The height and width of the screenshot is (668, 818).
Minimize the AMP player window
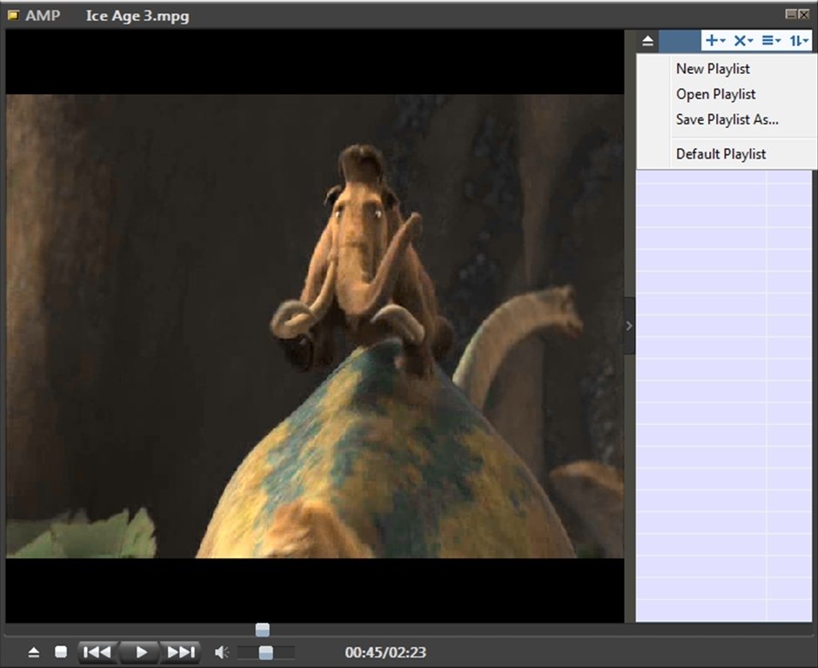point(791,14)
